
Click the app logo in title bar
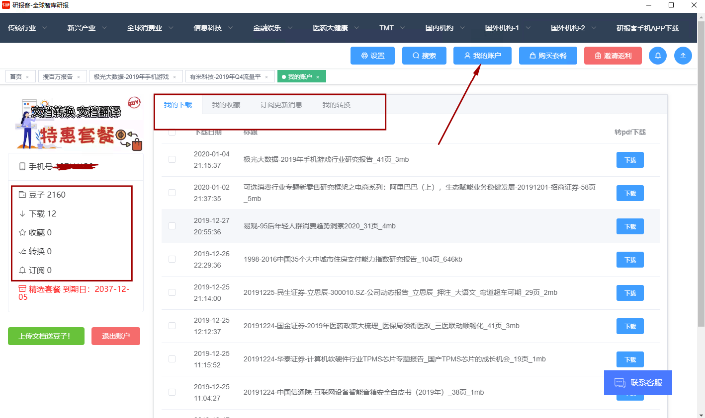[x=6, y=5]
